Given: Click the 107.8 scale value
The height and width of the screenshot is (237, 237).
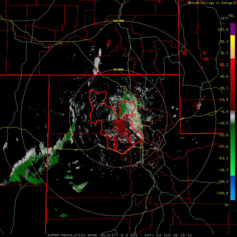Looking at the screenshot, I should [223, 29].
